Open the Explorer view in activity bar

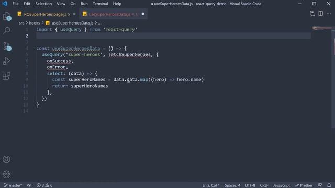point(7,16)
